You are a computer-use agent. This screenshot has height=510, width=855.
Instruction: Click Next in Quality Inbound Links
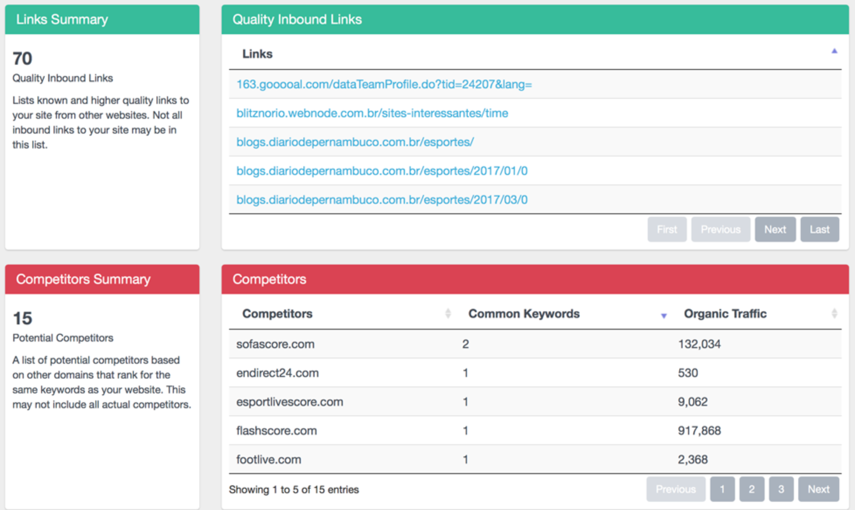[775, 230]
